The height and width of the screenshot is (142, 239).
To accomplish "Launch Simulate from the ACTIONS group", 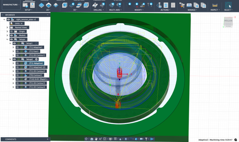I will pos(159,5).
